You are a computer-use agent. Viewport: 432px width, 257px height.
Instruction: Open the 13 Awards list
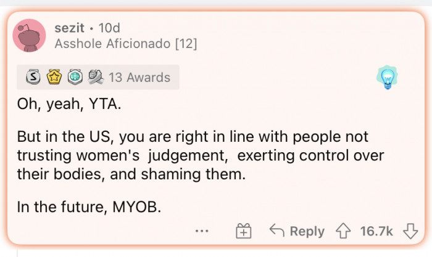tap(139, 78)
